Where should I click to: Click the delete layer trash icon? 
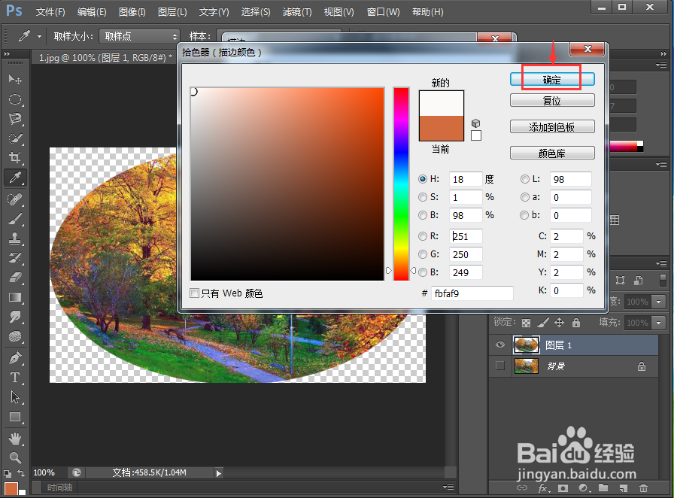[643, 487]
